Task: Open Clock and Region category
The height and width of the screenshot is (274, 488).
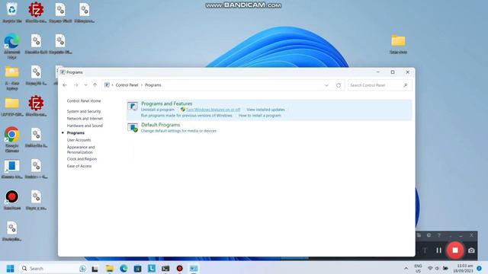Action: click(82, 159)
